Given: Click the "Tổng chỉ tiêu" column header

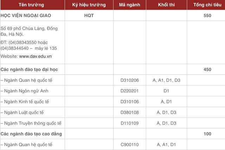Looking at the screenshot, I should point(207,5).
